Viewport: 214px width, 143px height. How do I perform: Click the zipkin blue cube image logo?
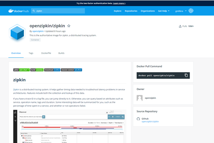pyautogui.click(x=17, y=33)
